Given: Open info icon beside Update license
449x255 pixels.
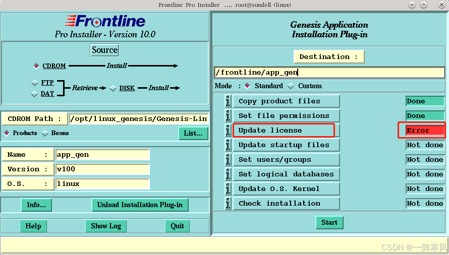Looking at the screenshot, I should coord(228,130).
